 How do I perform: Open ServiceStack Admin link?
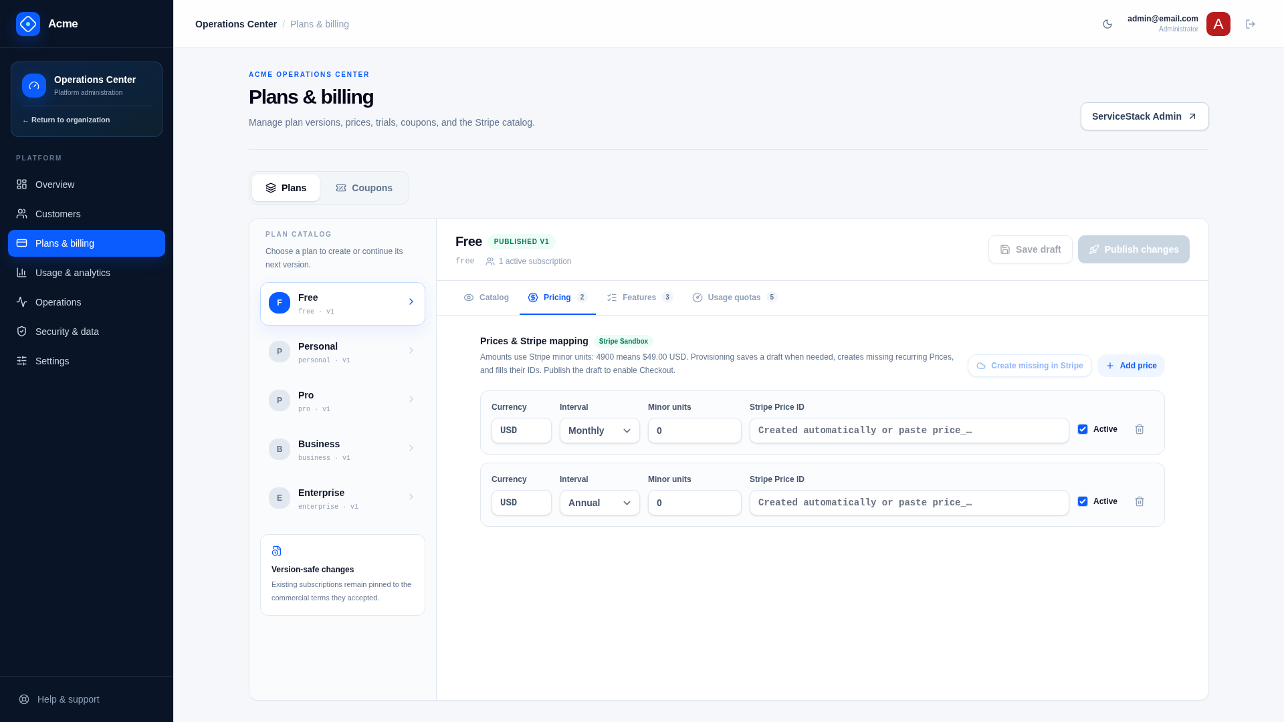[1145, 116]
